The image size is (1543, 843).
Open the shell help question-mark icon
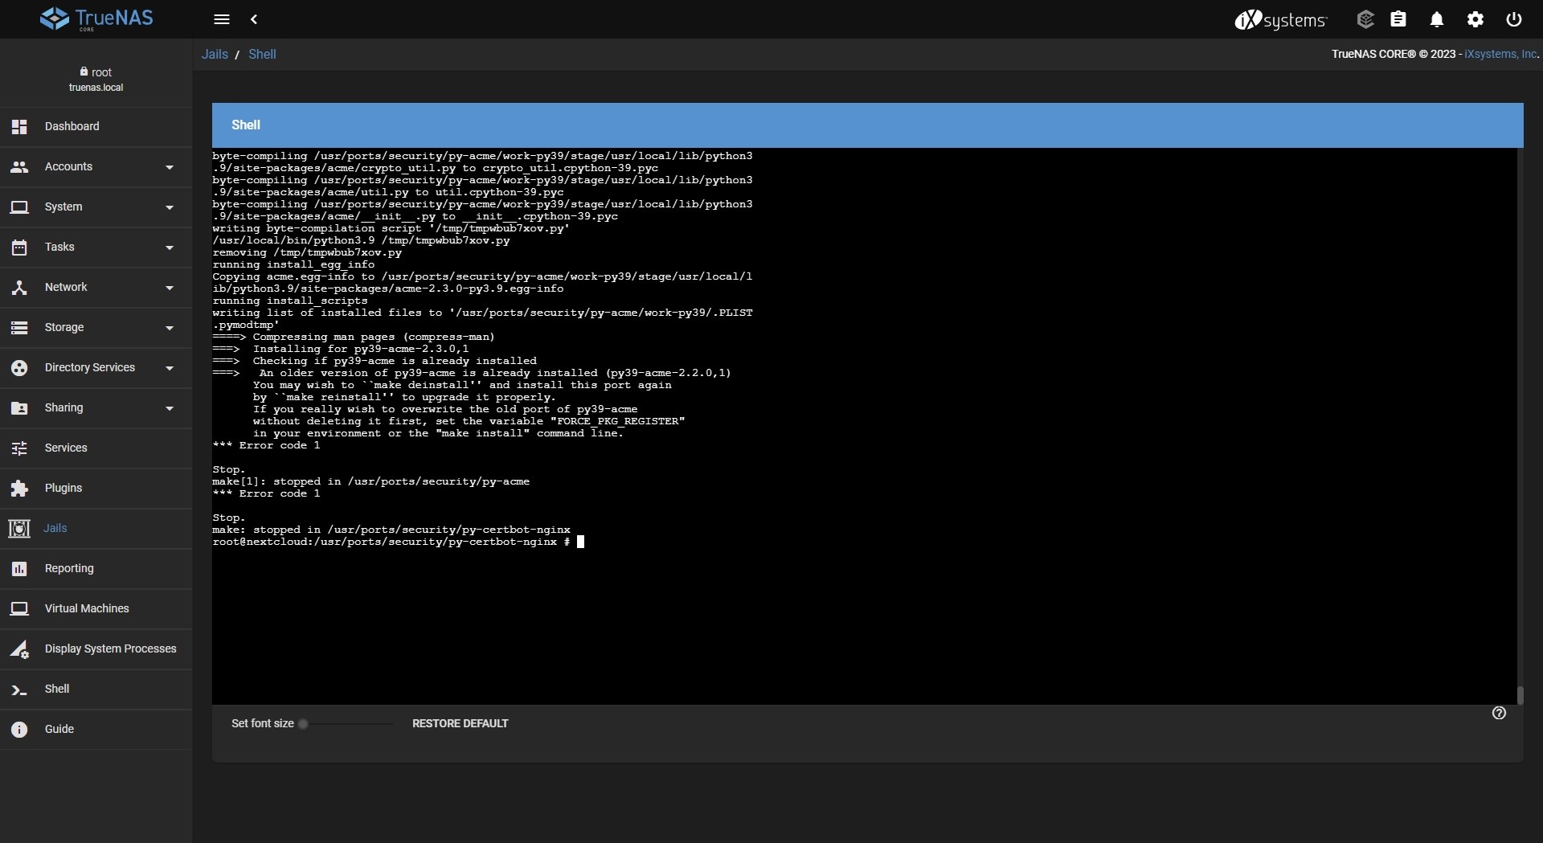coord(1499,713)
